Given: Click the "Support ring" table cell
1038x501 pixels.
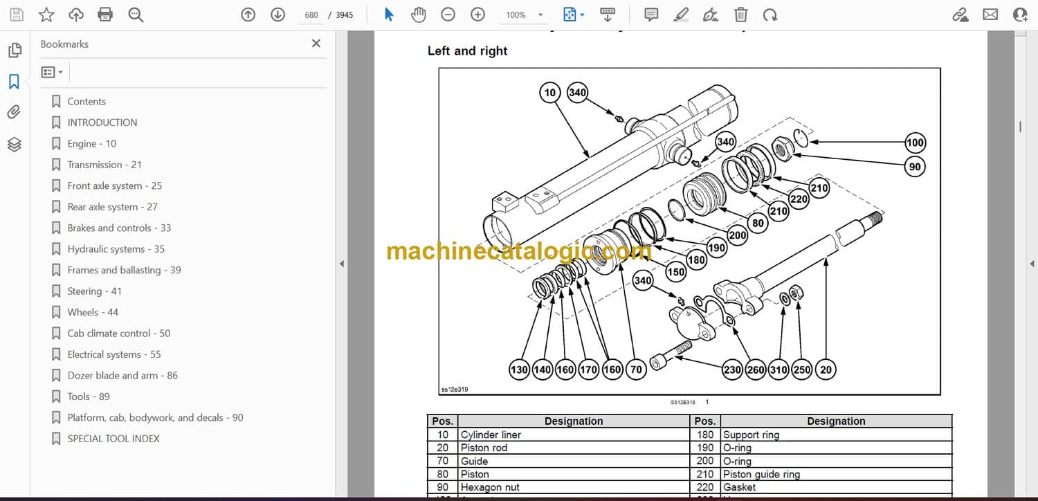Looking at the screenshot, I should coord(836,435).
